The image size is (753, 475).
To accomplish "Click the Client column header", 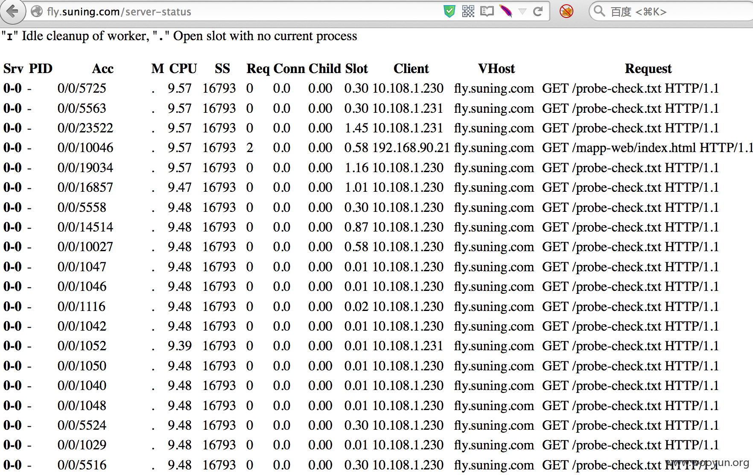I will point(411,69).
